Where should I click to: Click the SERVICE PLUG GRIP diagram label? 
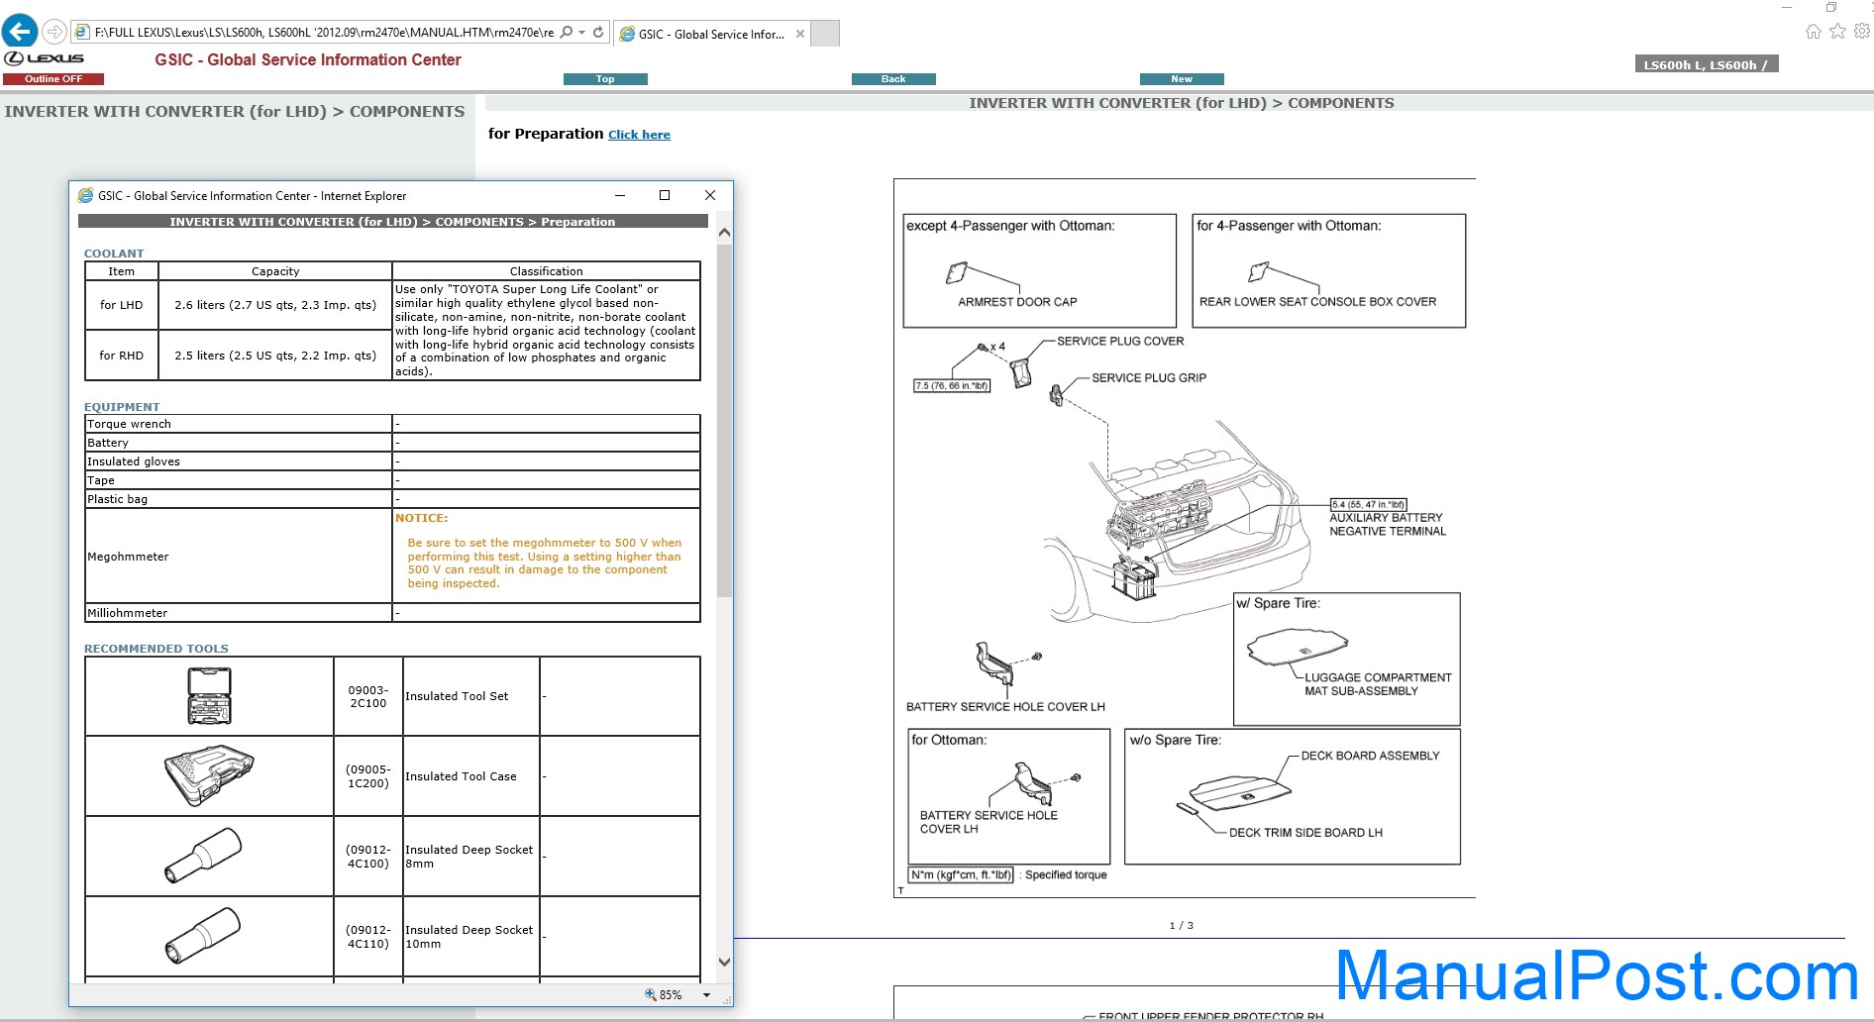click(1149, 378)
